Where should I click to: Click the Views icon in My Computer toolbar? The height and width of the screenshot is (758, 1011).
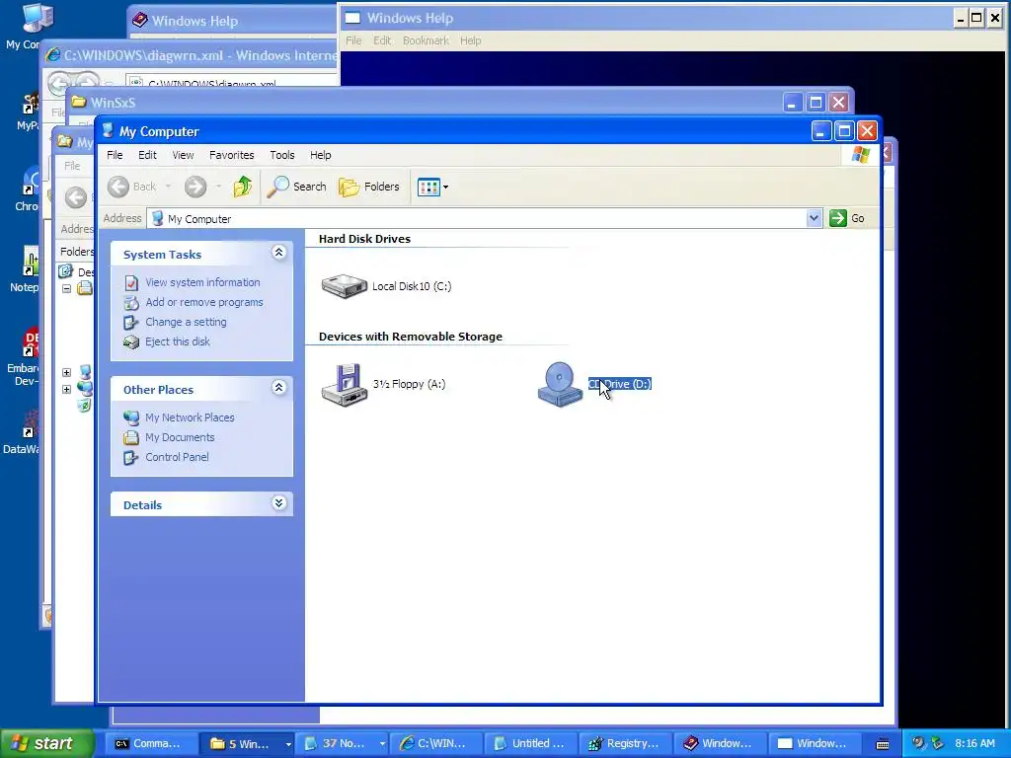428,187
